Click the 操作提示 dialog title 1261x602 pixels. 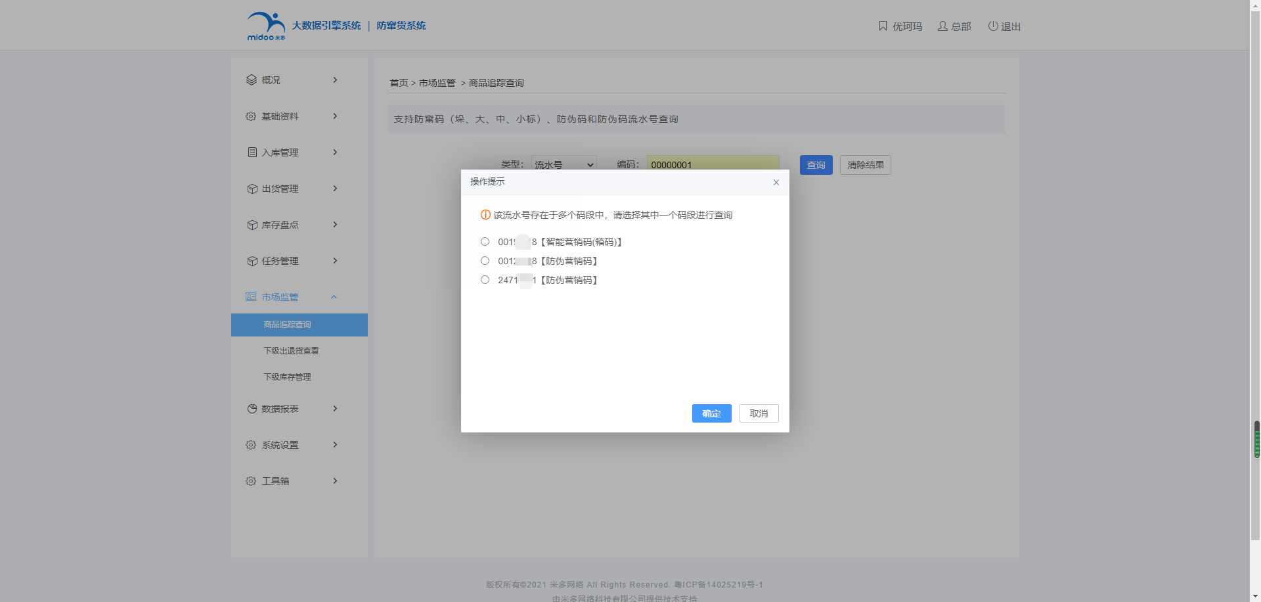[x=487, y=181]
